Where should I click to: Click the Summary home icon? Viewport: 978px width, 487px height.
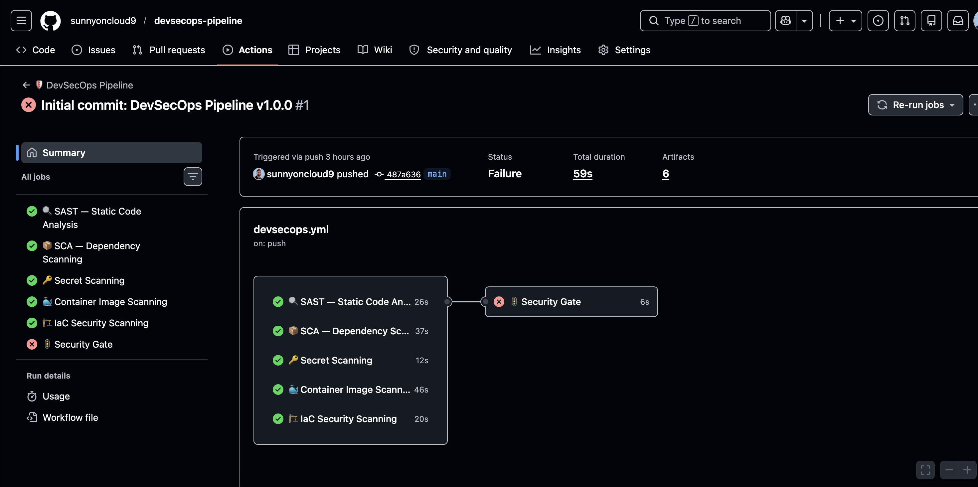click(x=32, y=153)
